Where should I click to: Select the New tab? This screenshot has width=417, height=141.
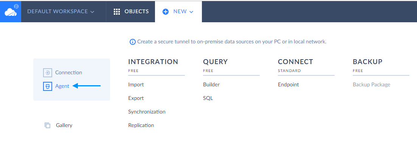coord(178,12)
